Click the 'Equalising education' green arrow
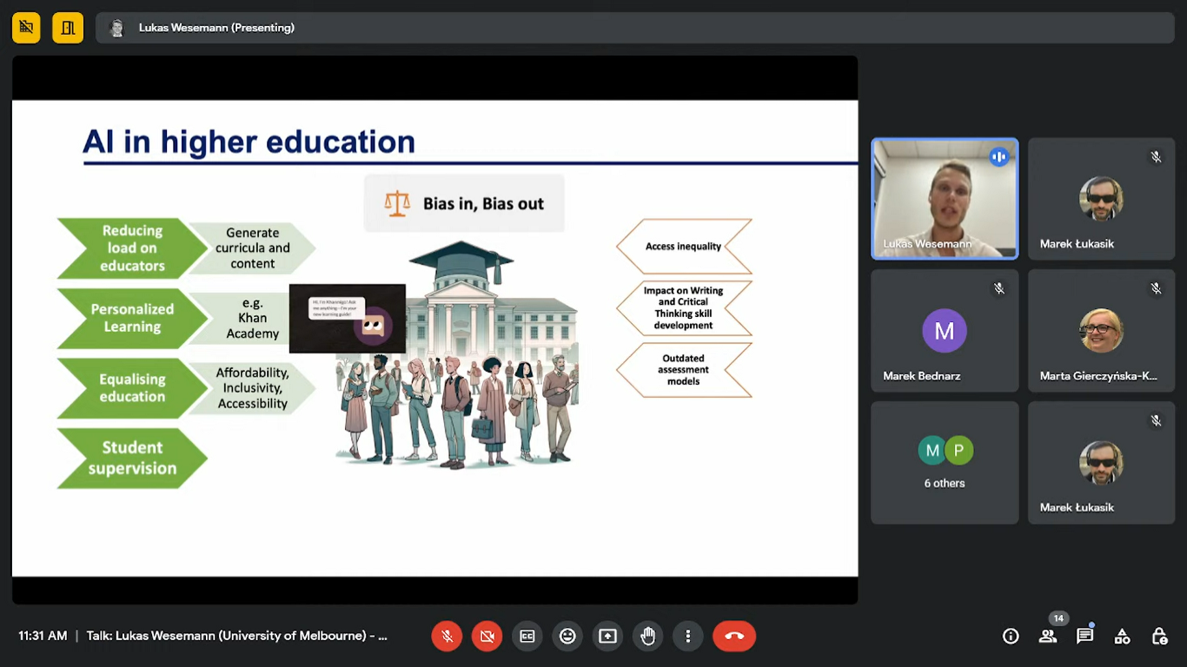 pyautogui.click(x=132, y=387)
